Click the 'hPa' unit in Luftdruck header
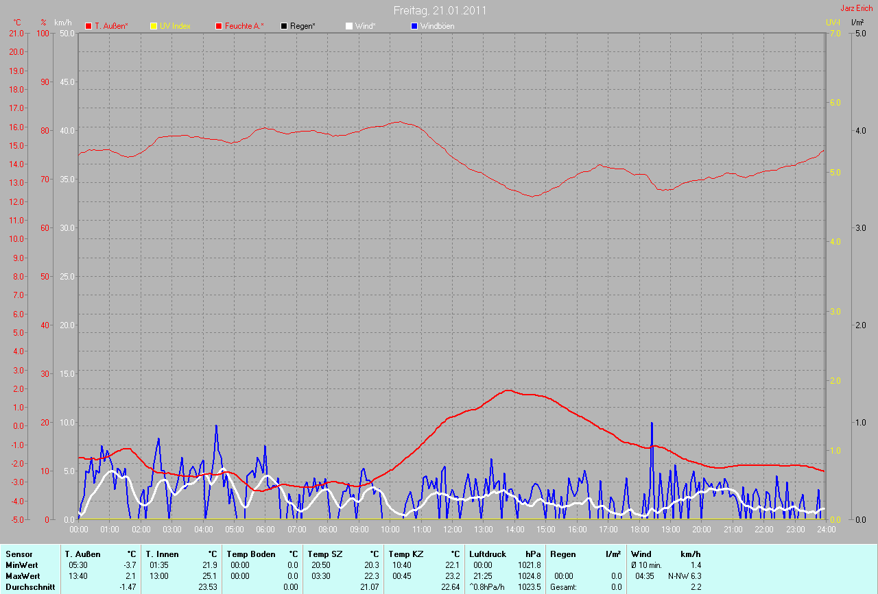This screenshot has height=594, width=878. 533,554
